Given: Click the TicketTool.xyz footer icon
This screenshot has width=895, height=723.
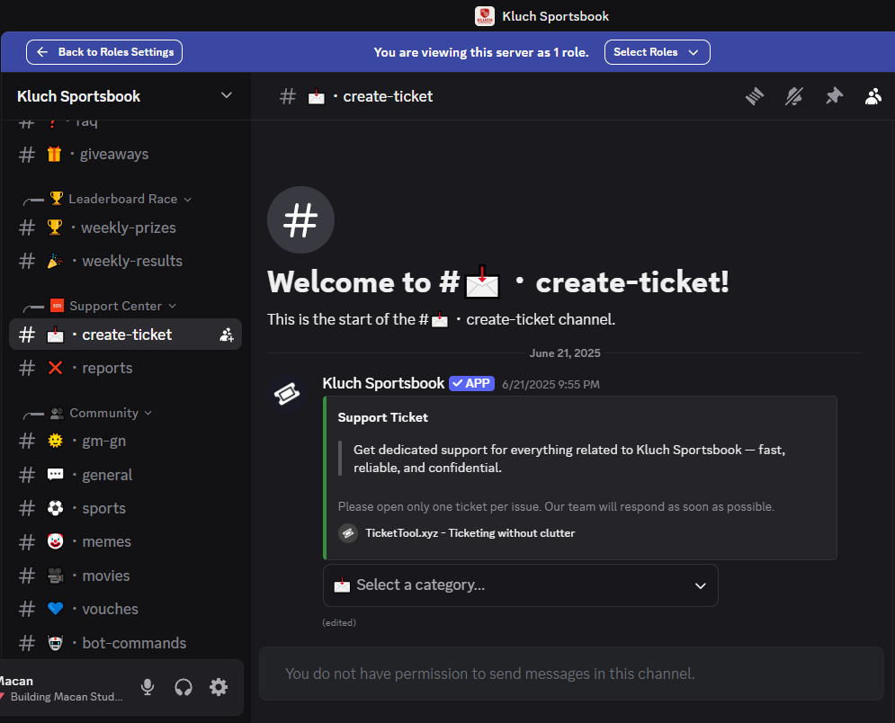Looking at the screenshot, I should point(347,533).
